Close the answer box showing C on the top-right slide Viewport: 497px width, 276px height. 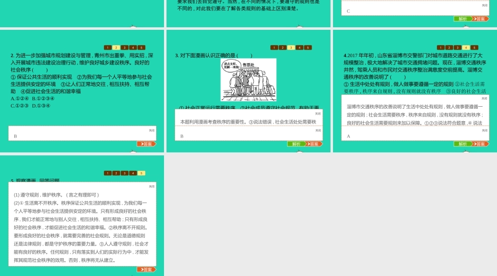[485, 5]
